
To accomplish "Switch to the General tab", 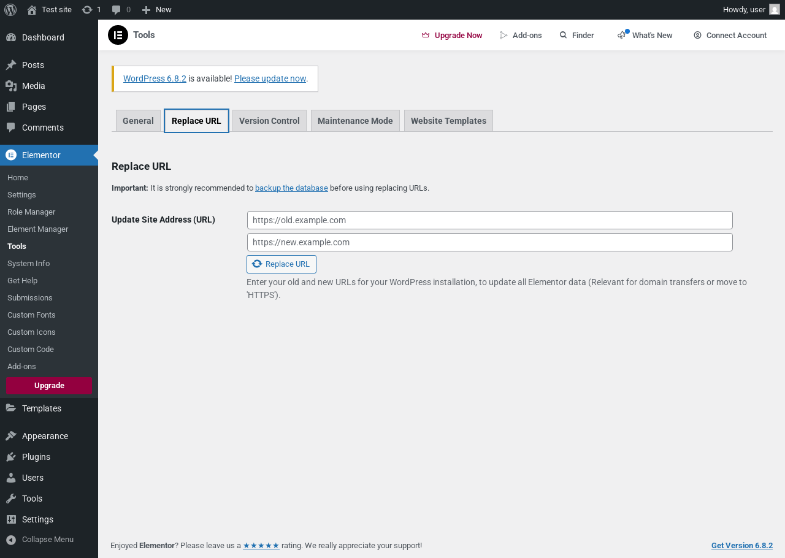I will click(x=138, y=121).
